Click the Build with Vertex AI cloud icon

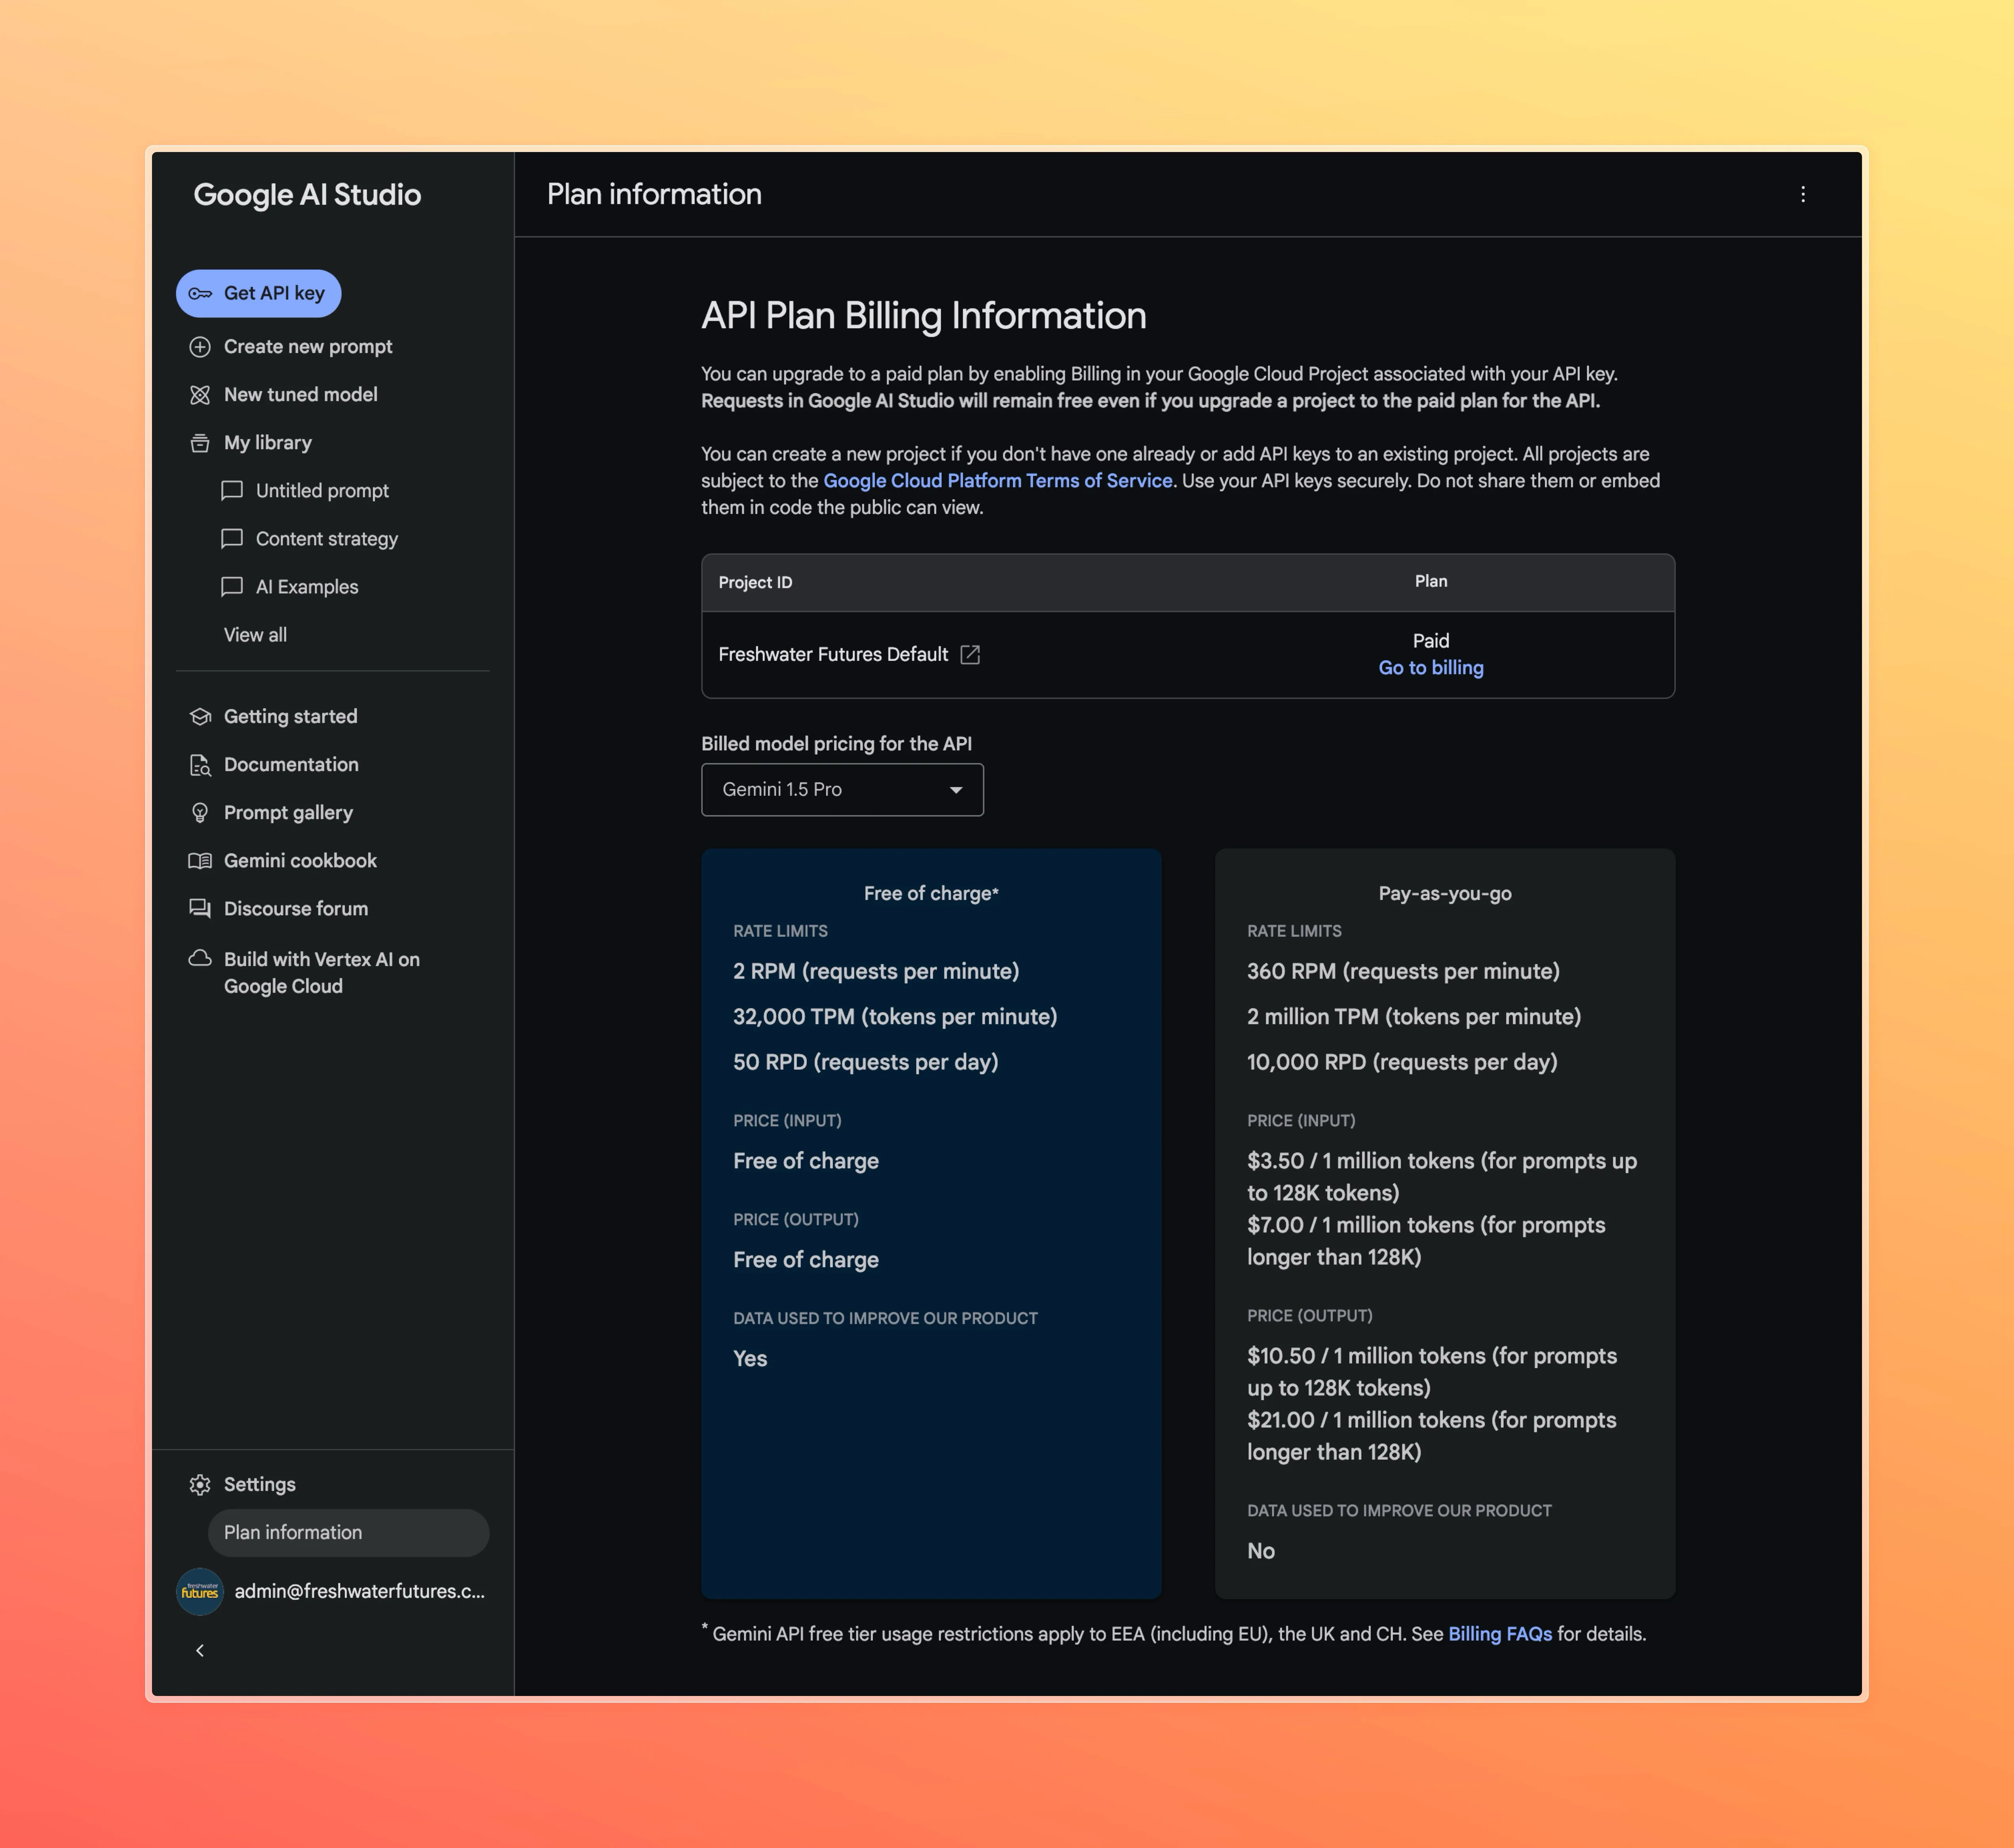(x=200, y=959)
